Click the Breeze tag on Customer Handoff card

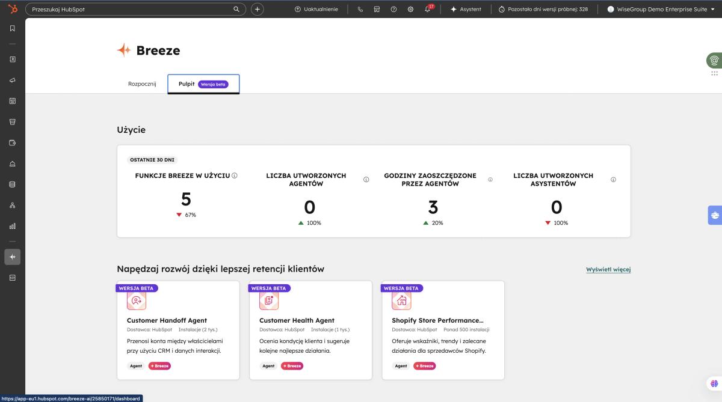159,365
